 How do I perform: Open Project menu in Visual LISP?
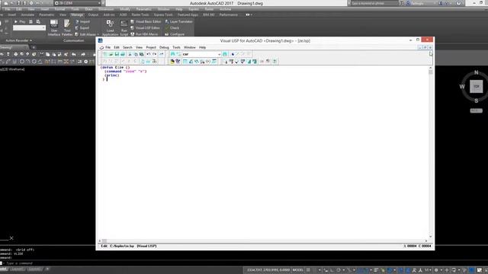(151, 47)
